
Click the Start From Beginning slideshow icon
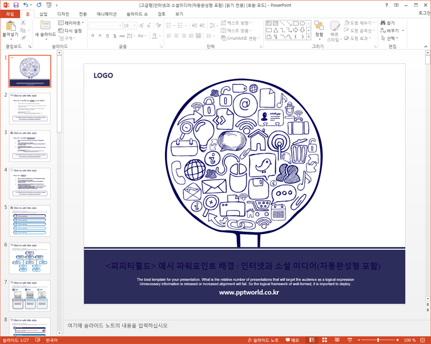click(49, 5)
